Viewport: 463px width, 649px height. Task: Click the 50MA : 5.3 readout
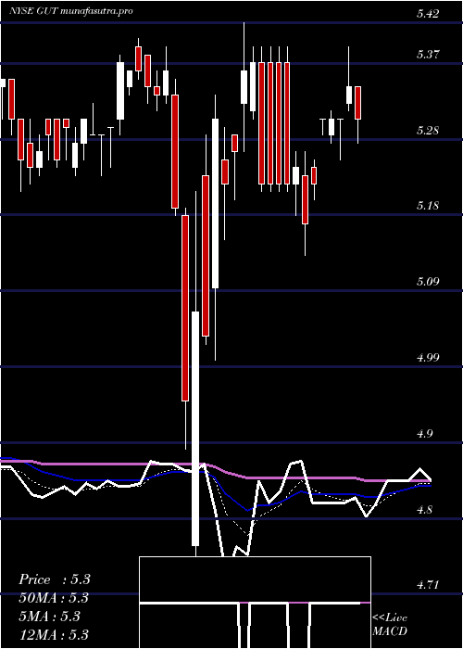[x=54, y=598]
